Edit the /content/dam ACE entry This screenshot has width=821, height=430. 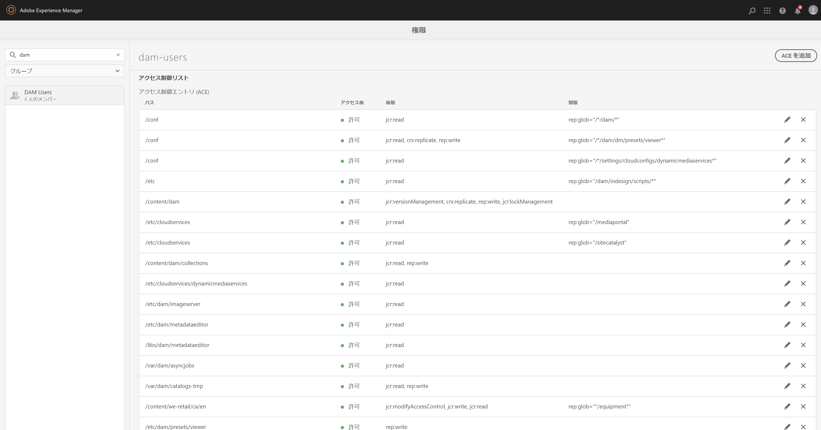787,202
